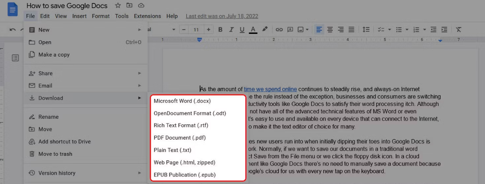
Task: Open the Edit menu
Action: [45, 16]
